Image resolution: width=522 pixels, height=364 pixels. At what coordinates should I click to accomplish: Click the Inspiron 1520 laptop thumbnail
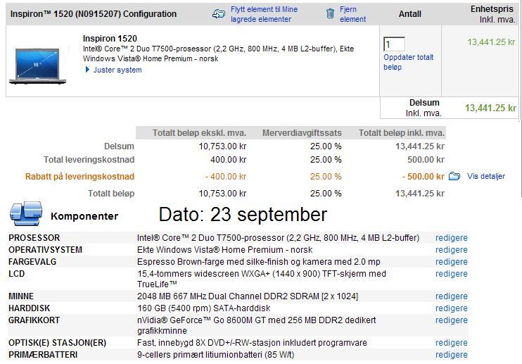[37, 65]
